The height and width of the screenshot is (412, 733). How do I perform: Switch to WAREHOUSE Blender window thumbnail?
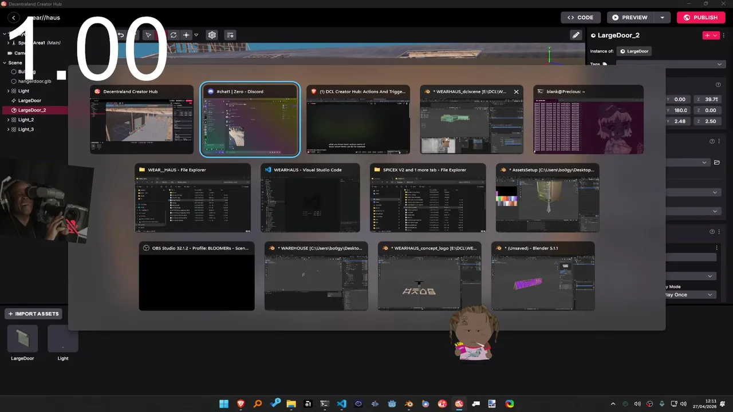(316, 276)
